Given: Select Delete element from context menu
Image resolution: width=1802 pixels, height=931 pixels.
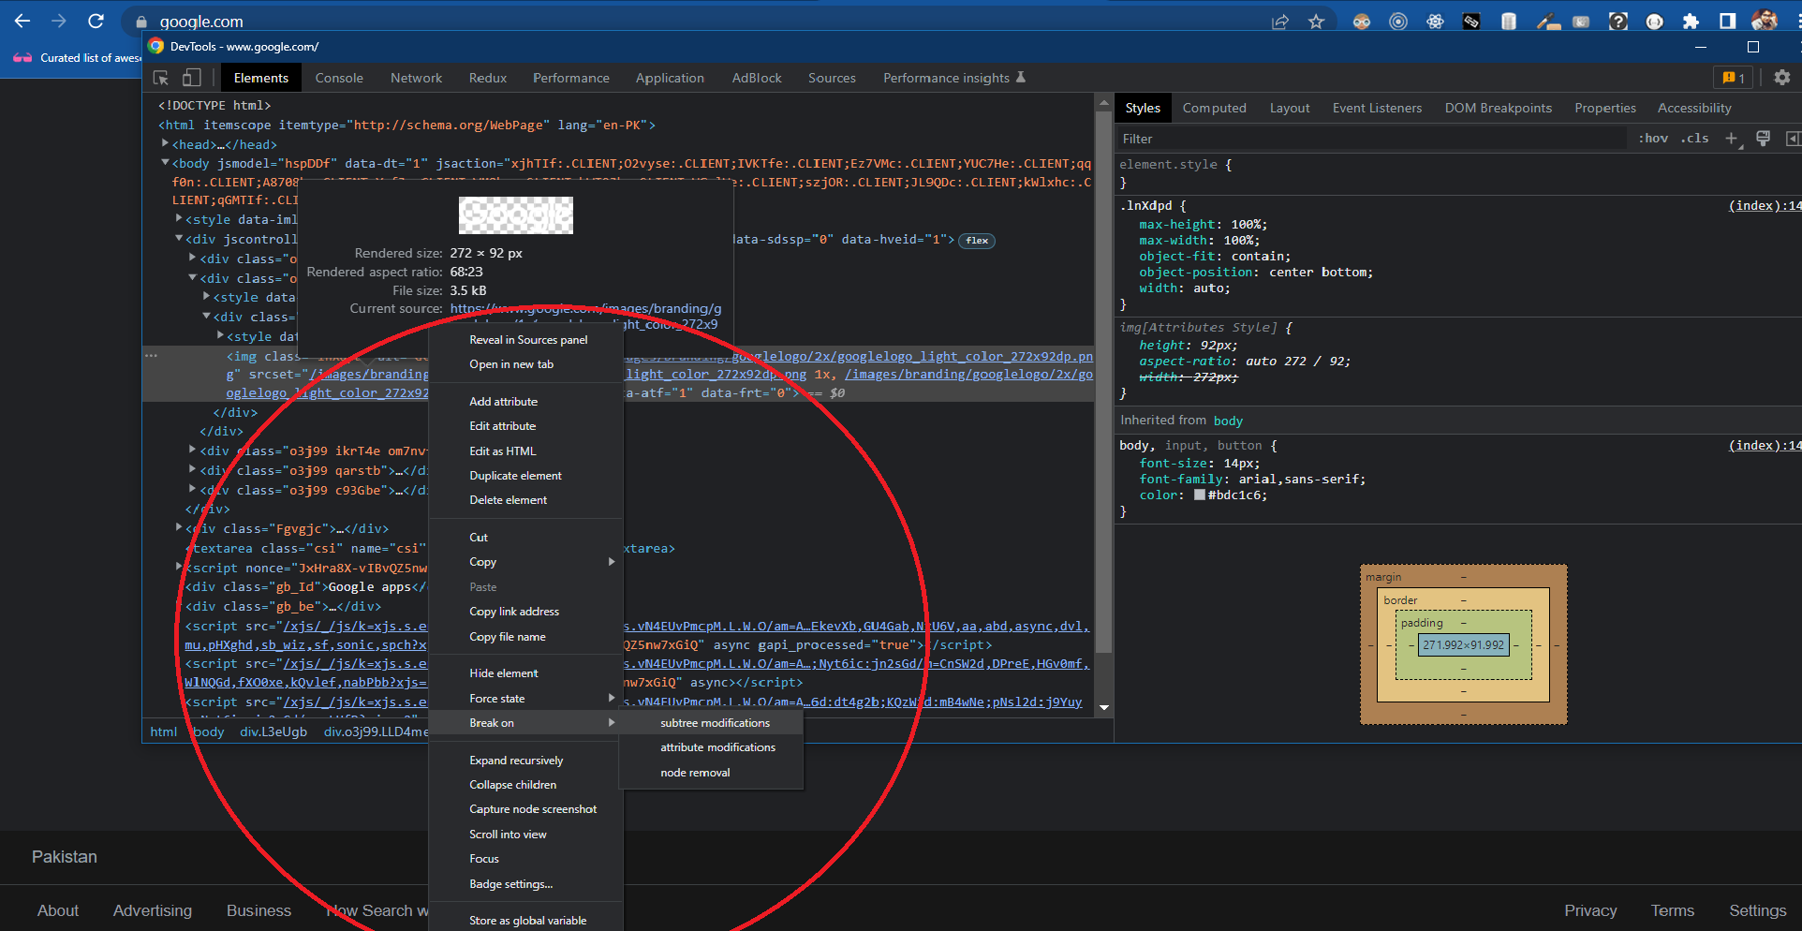Looking at the screenshot, I should pos(525,500).
